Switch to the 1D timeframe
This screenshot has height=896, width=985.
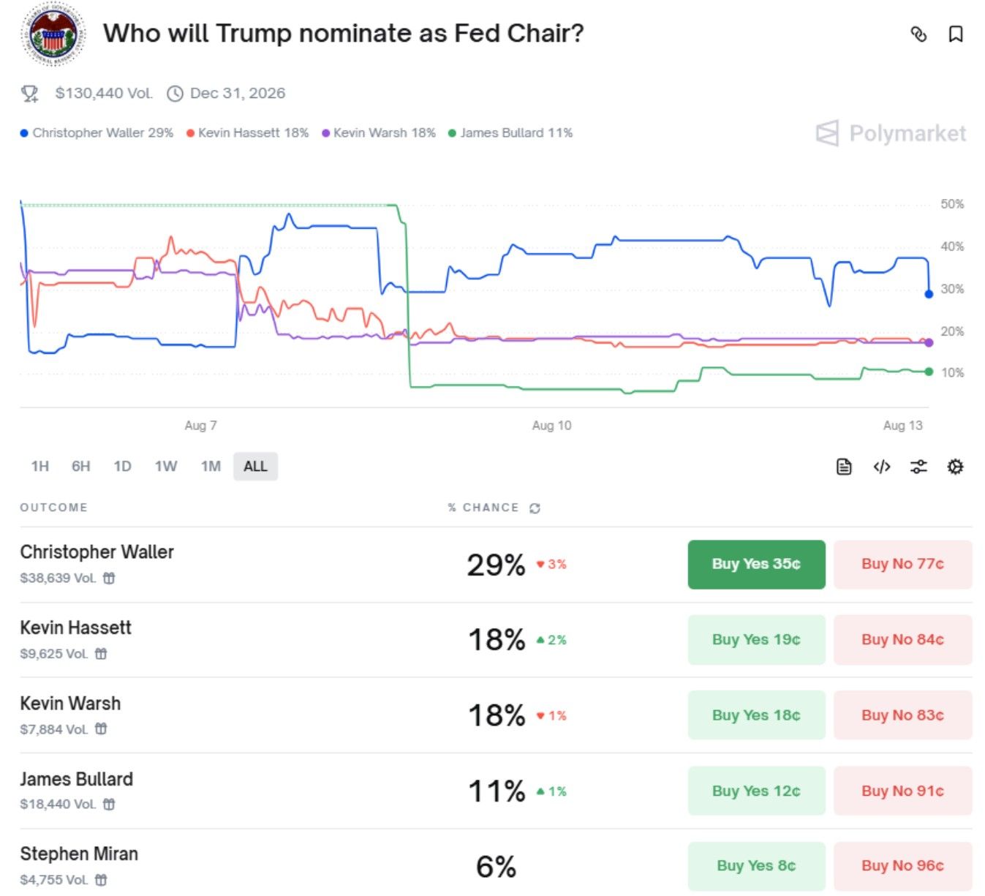122,466
